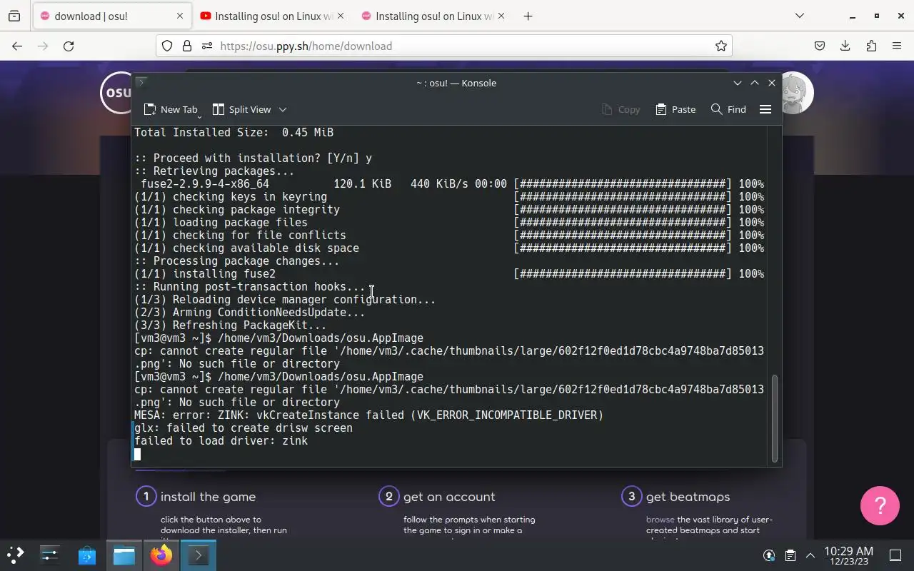Open the Konsole hamburger menu
Screen dimensions: 914x571
(x=765, y=109)
